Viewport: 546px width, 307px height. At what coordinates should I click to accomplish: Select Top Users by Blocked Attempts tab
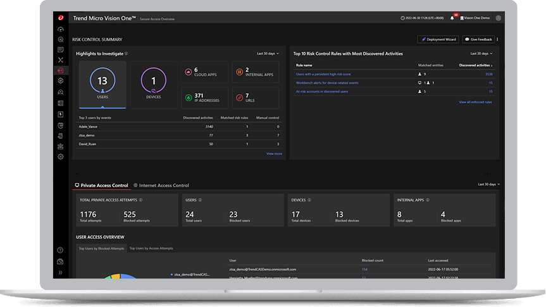[x=101, y=249]
